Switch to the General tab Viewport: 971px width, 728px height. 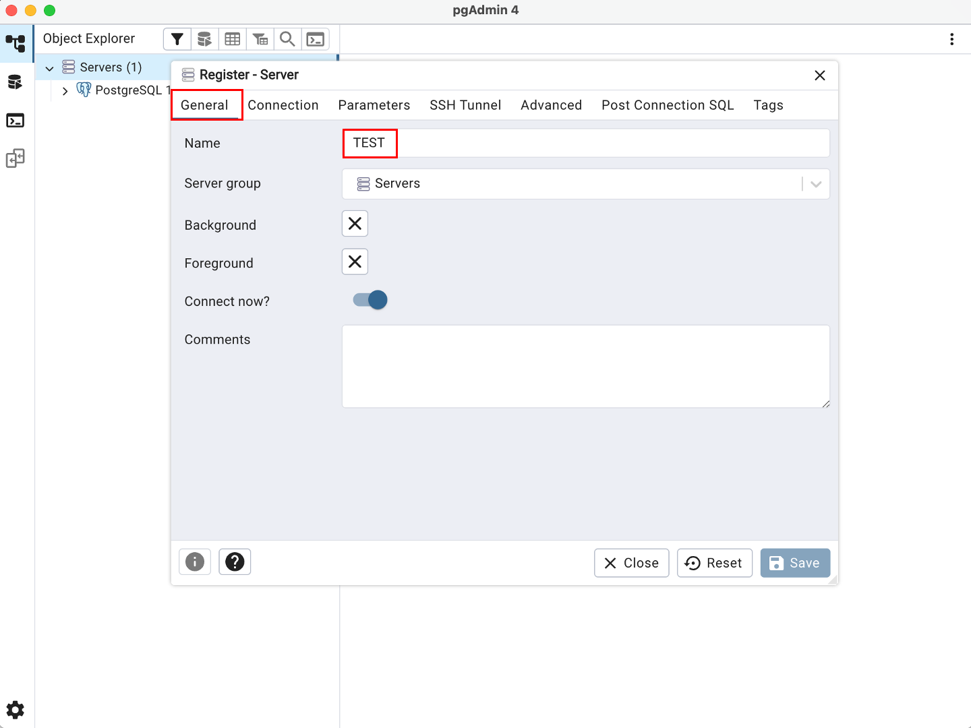point(205,105)
